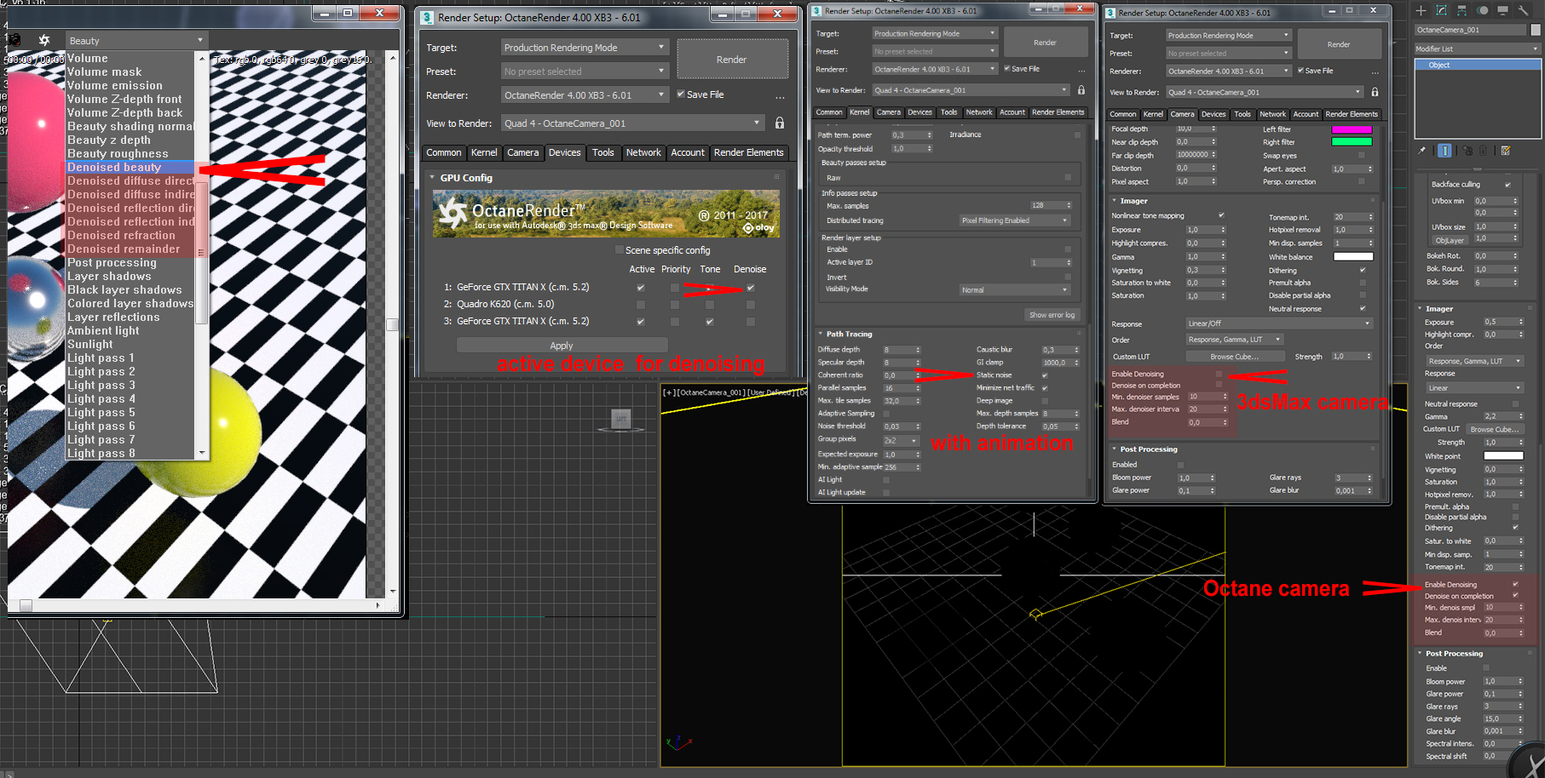Open the Beauty render pass dropdown
The image size is (1545, 778).
point(136,41)
